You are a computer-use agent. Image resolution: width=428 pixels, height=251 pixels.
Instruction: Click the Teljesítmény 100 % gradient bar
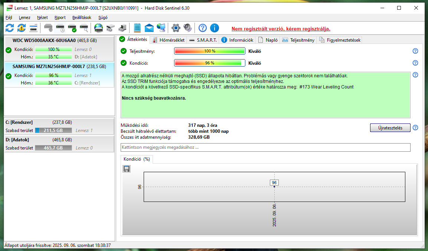(210, 51)
